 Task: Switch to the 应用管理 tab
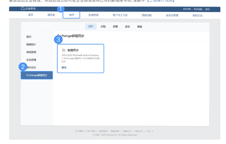click(93, 15)
